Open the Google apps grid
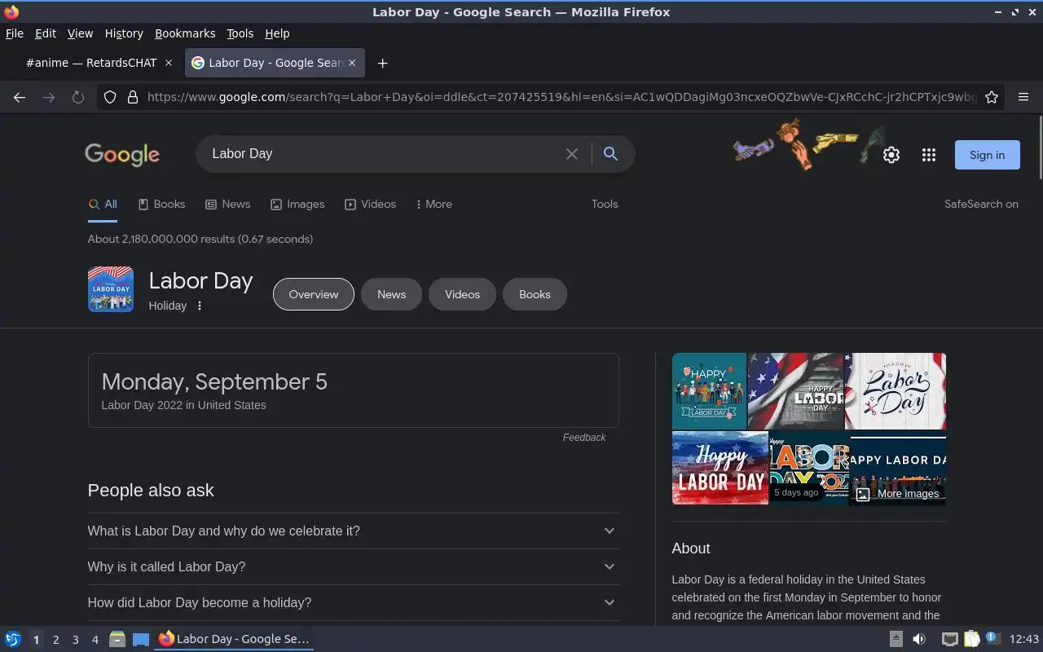Viewport: 1043px width, 652px height. [929, 155]
